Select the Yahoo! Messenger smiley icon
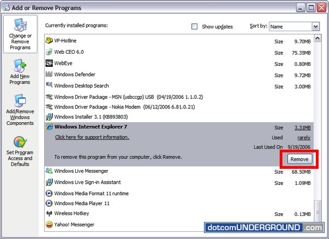 pos(49,225)
